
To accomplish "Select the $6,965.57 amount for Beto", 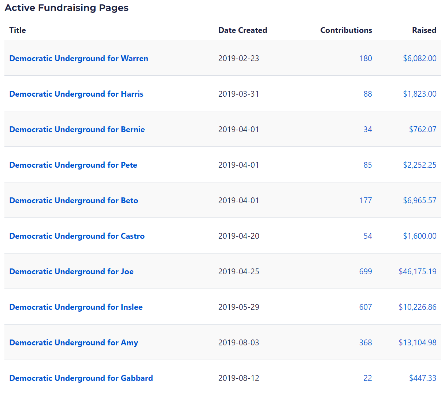I will (x=419, y=201).
